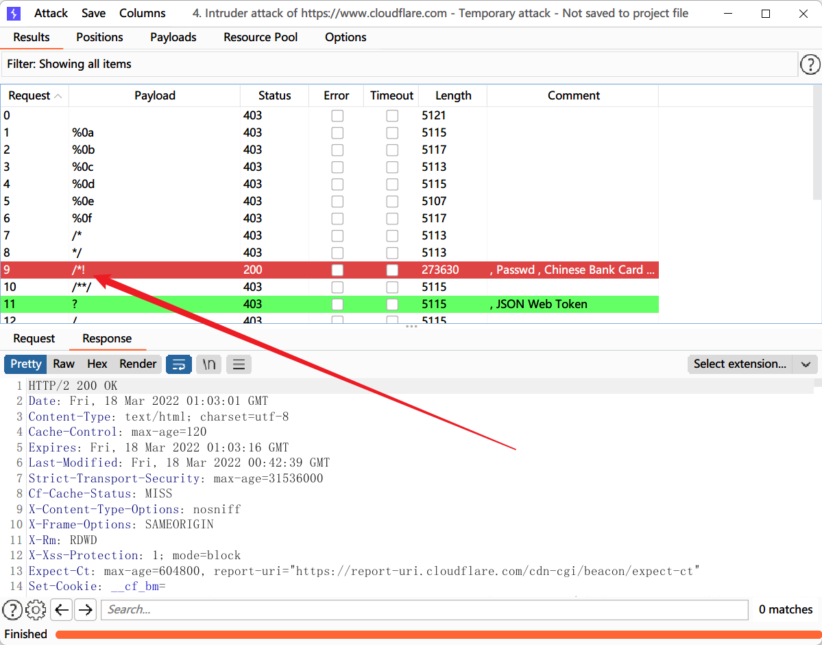Select the Pretty view button
The image size is (822, 645).
tap(25, 364)
